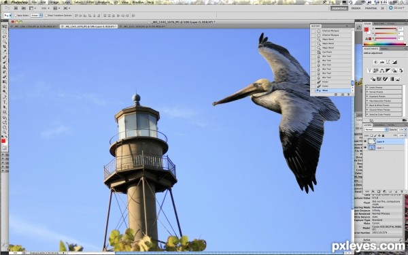Open the Auto-Select Group dropdown
This screenshot has height=255, width=408.
click(37, 16)
